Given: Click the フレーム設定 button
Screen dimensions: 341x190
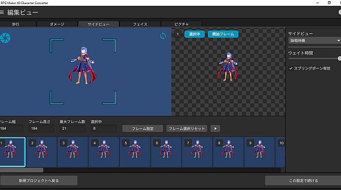Looking at the screenshot, I should pos(143,129).
